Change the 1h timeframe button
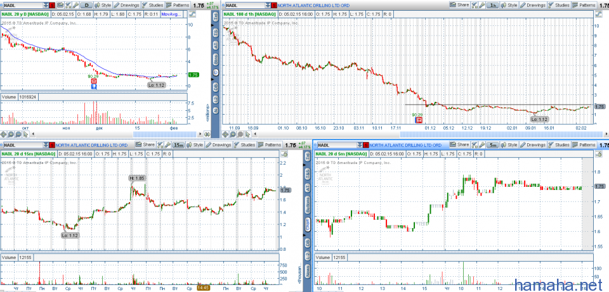 [x=492, y=5]
